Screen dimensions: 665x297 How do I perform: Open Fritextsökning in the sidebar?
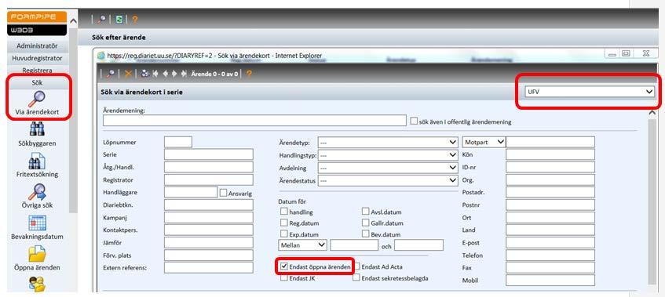(x=38, y=165)
